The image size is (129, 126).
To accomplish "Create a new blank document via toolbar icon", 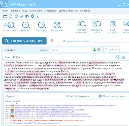I will click(11, 16).
